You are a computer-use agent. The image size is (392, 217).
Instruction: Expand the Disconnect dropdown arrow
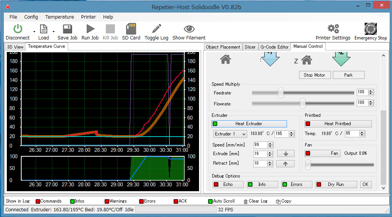click(34, 31)
